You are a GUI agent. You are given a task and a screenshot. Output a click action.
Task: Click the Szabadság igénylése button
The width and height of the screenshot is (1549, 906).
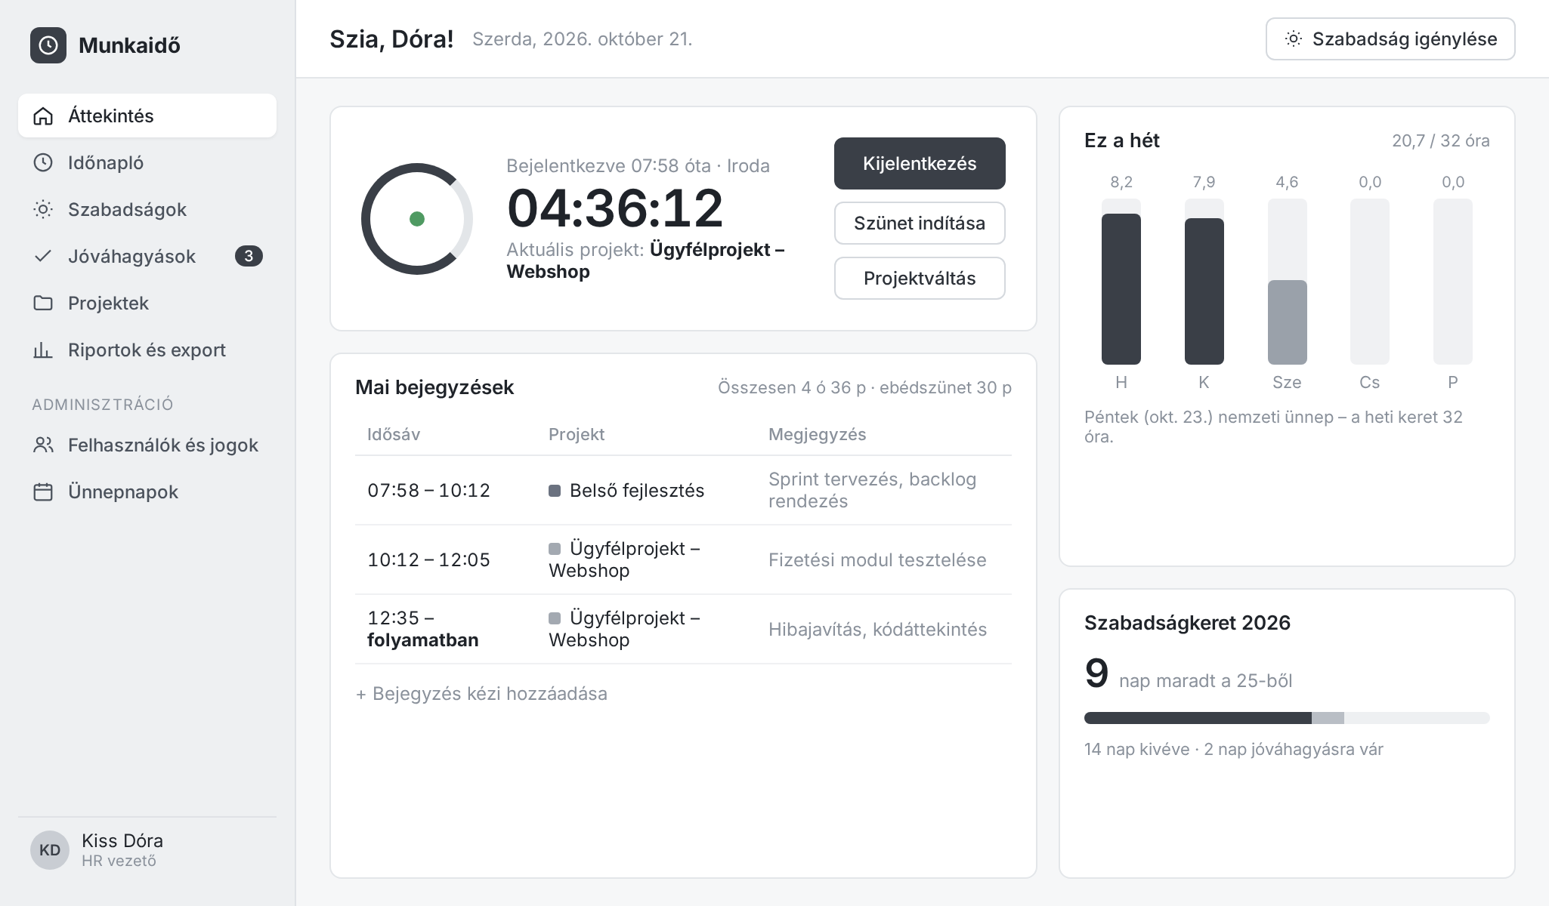(x=1390, y=39)
